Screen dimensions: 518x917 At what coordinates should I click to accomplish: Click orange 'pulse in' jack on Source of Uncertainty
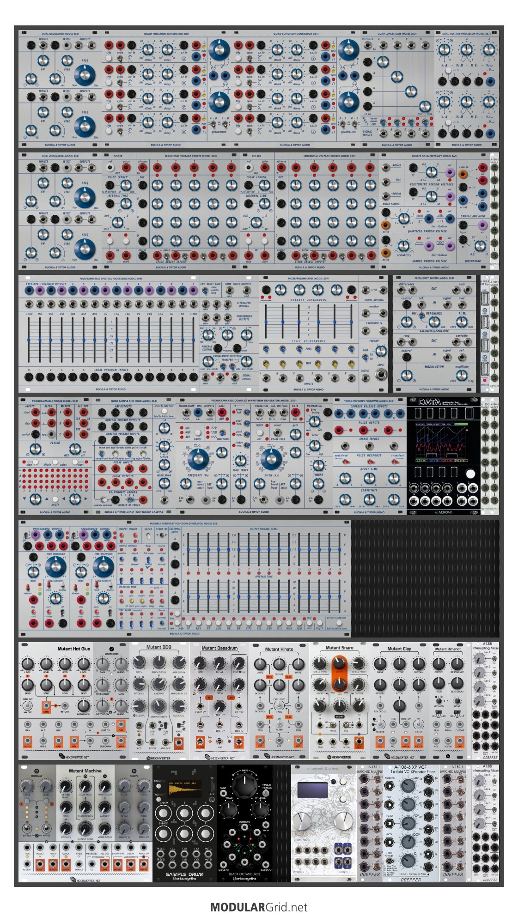click(463, 174)
